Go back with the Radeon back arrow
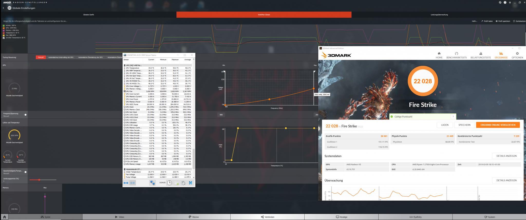The width and height of the screenshot is (526, 220). pyautogui.click(x=3, y=8)
